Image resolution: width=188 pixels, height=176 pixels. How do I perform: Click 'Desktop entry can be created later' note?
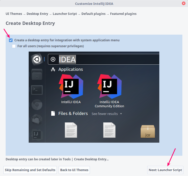click(57, 159)
